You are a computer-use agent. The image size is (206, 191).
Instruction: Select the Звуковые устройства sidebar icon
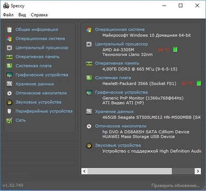[x=9, y=102]
